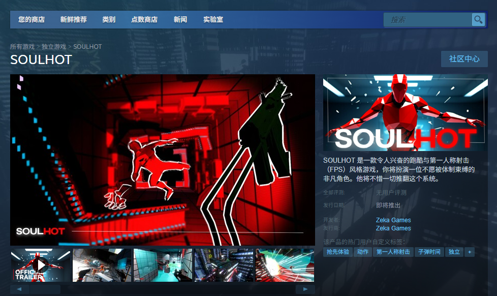Play the official trailer video
The image size is (497, 296).
[x=40, y=265]
